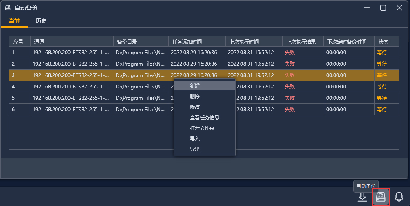This screenshot has width=410, height=206.
Task: Click the 通道 column header
Action: 72,42
